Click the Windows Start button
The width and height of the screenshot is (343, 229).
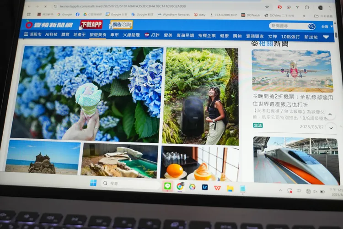coord(93,183)
